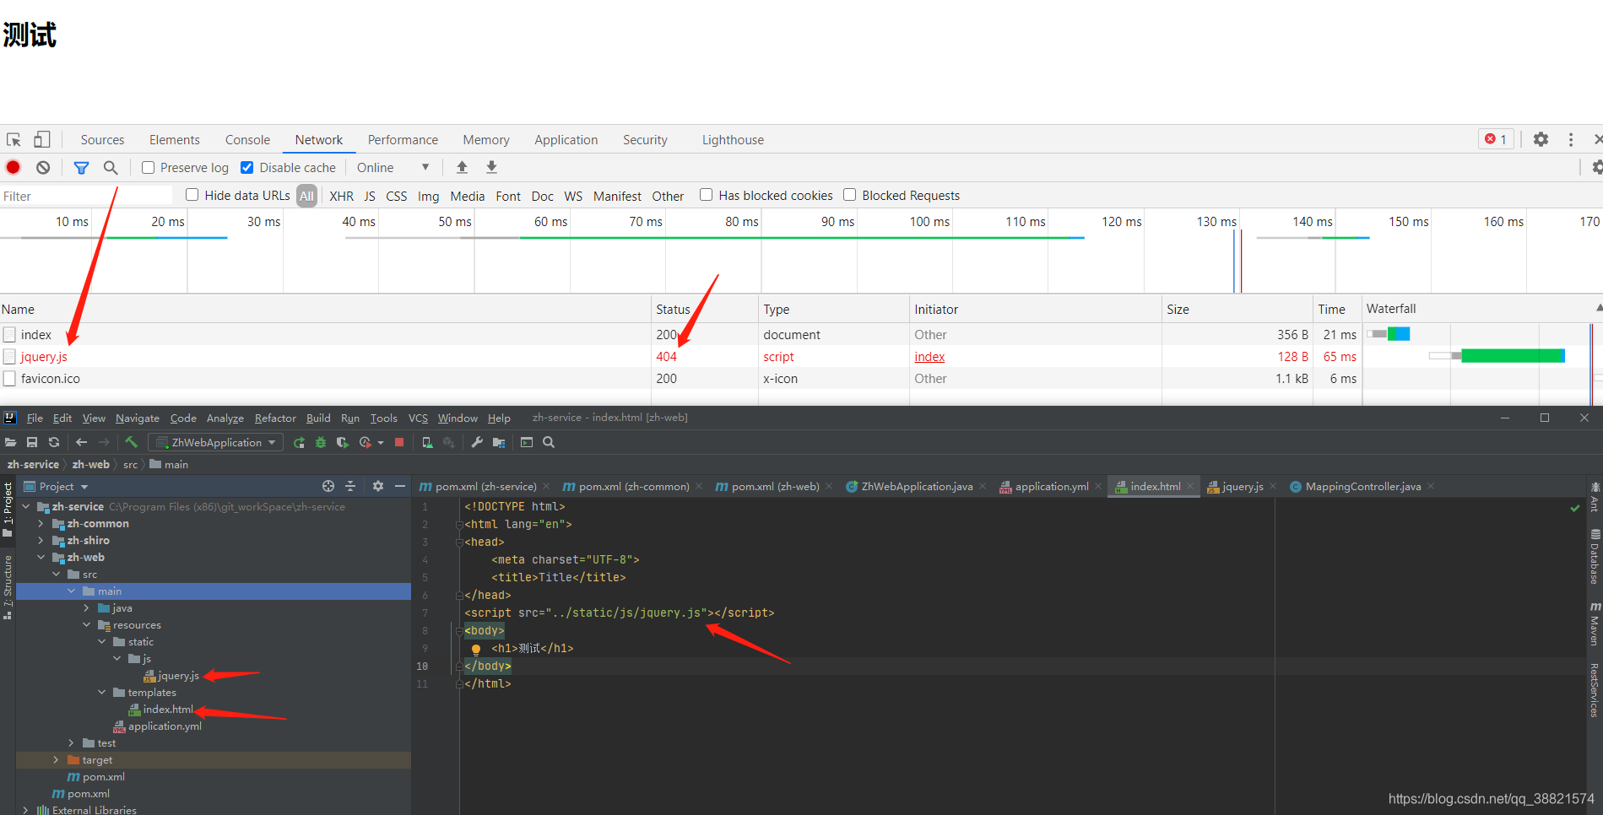The image size is (1603, 815).
Task: Collapse the zh-web module
Action: [41, 558]
